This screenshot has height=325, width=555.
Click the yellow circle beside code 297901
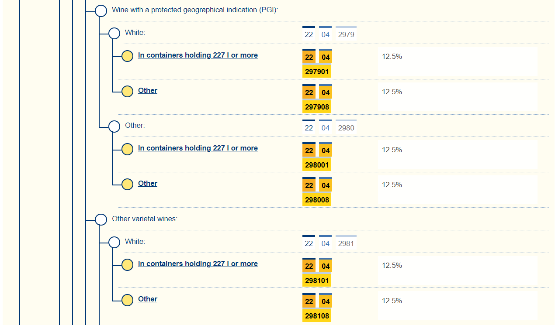[127, 56]
